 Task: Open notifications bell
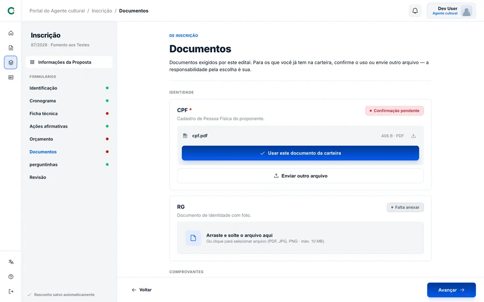(415, 11)
